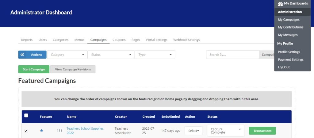Screen dimensions: 314x138
Task: Open Payment Settings from the menu
Action: click(x=291, y=59)
